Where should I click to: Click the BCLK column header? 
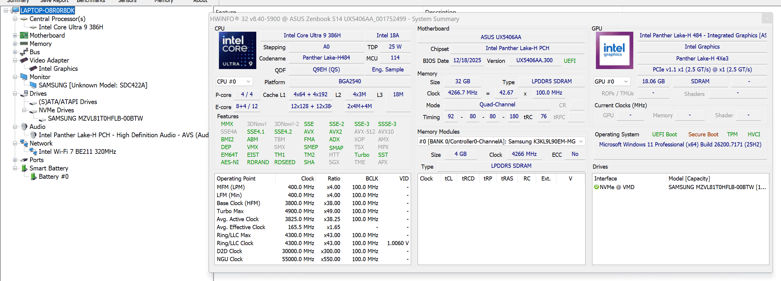(361, 178)
